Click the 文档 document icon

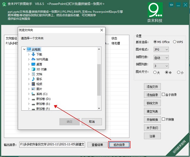point(33,74)
